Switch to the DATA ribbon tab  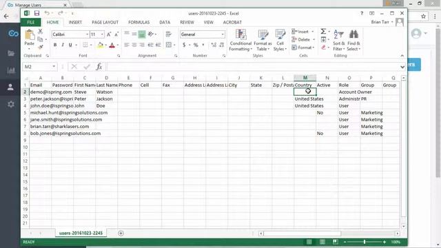pyautogui.click(x=165, y=22)
